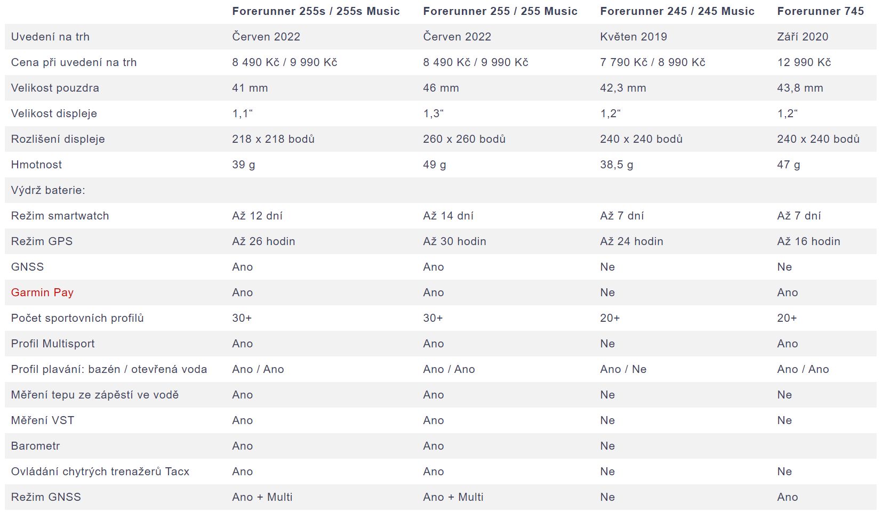This screenshot has height=512, width=882.
Task: Select the Forerunner 255s / 255s Music header
Action: click(x=316, y=11)
